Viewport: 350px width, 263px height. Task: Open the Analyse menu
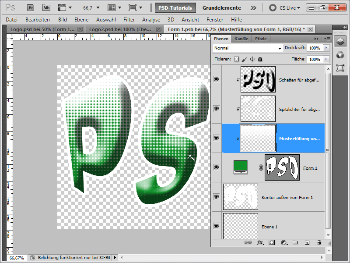point(151,20)
